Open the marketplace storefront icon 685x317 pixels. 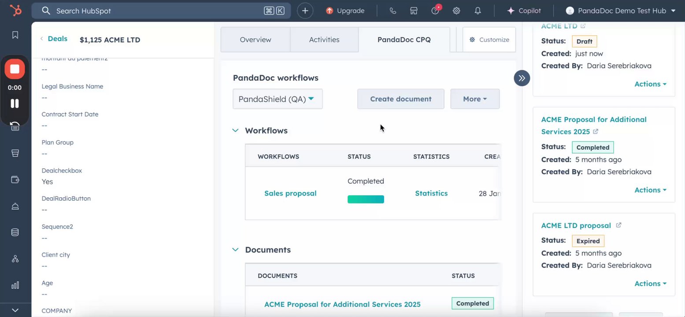pos(414,11)
